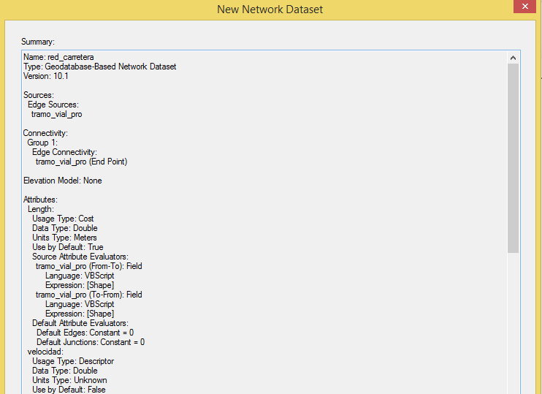Click the 'Units Type: Unknown' line
This screenshot has height=394, width=542.
coord(69,380)
